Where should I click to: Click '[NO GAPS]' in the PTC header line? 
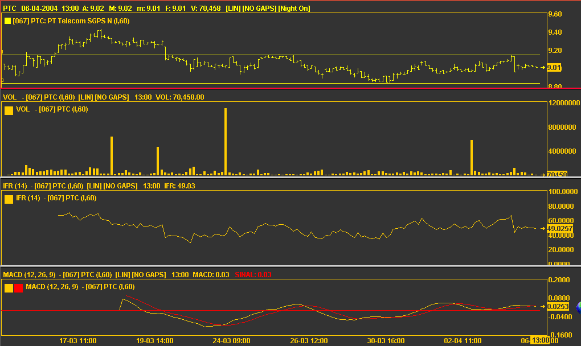[259, 8]
